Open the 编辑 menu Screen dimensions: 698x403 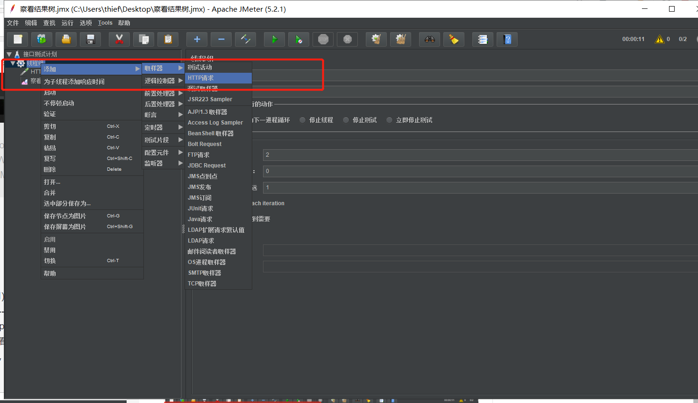[x=31, y=23]
